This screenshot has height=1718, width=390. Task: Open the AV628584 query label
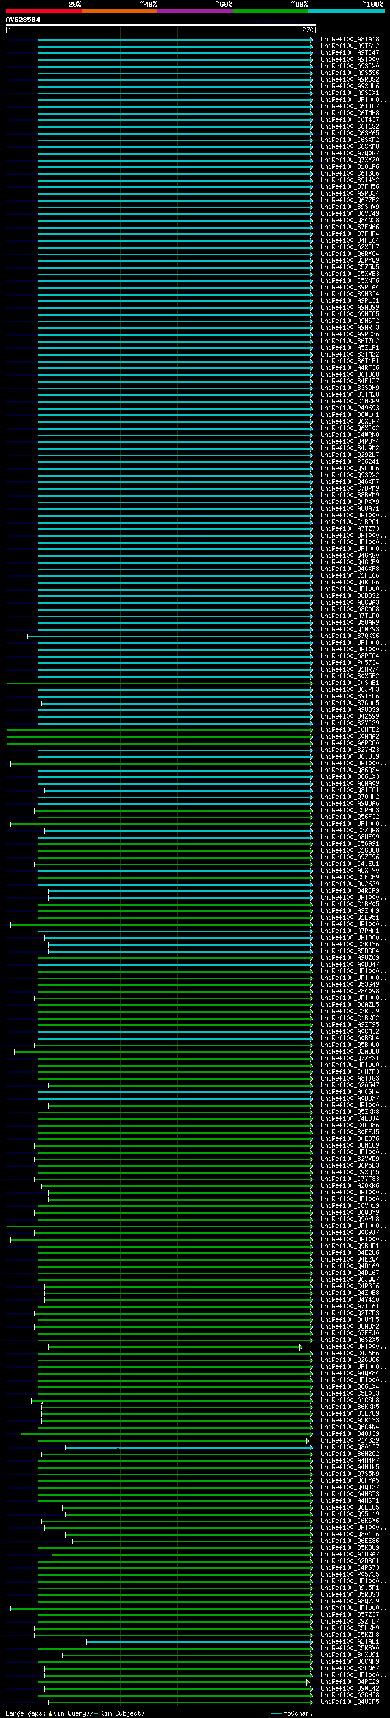[x=23, y=20]
